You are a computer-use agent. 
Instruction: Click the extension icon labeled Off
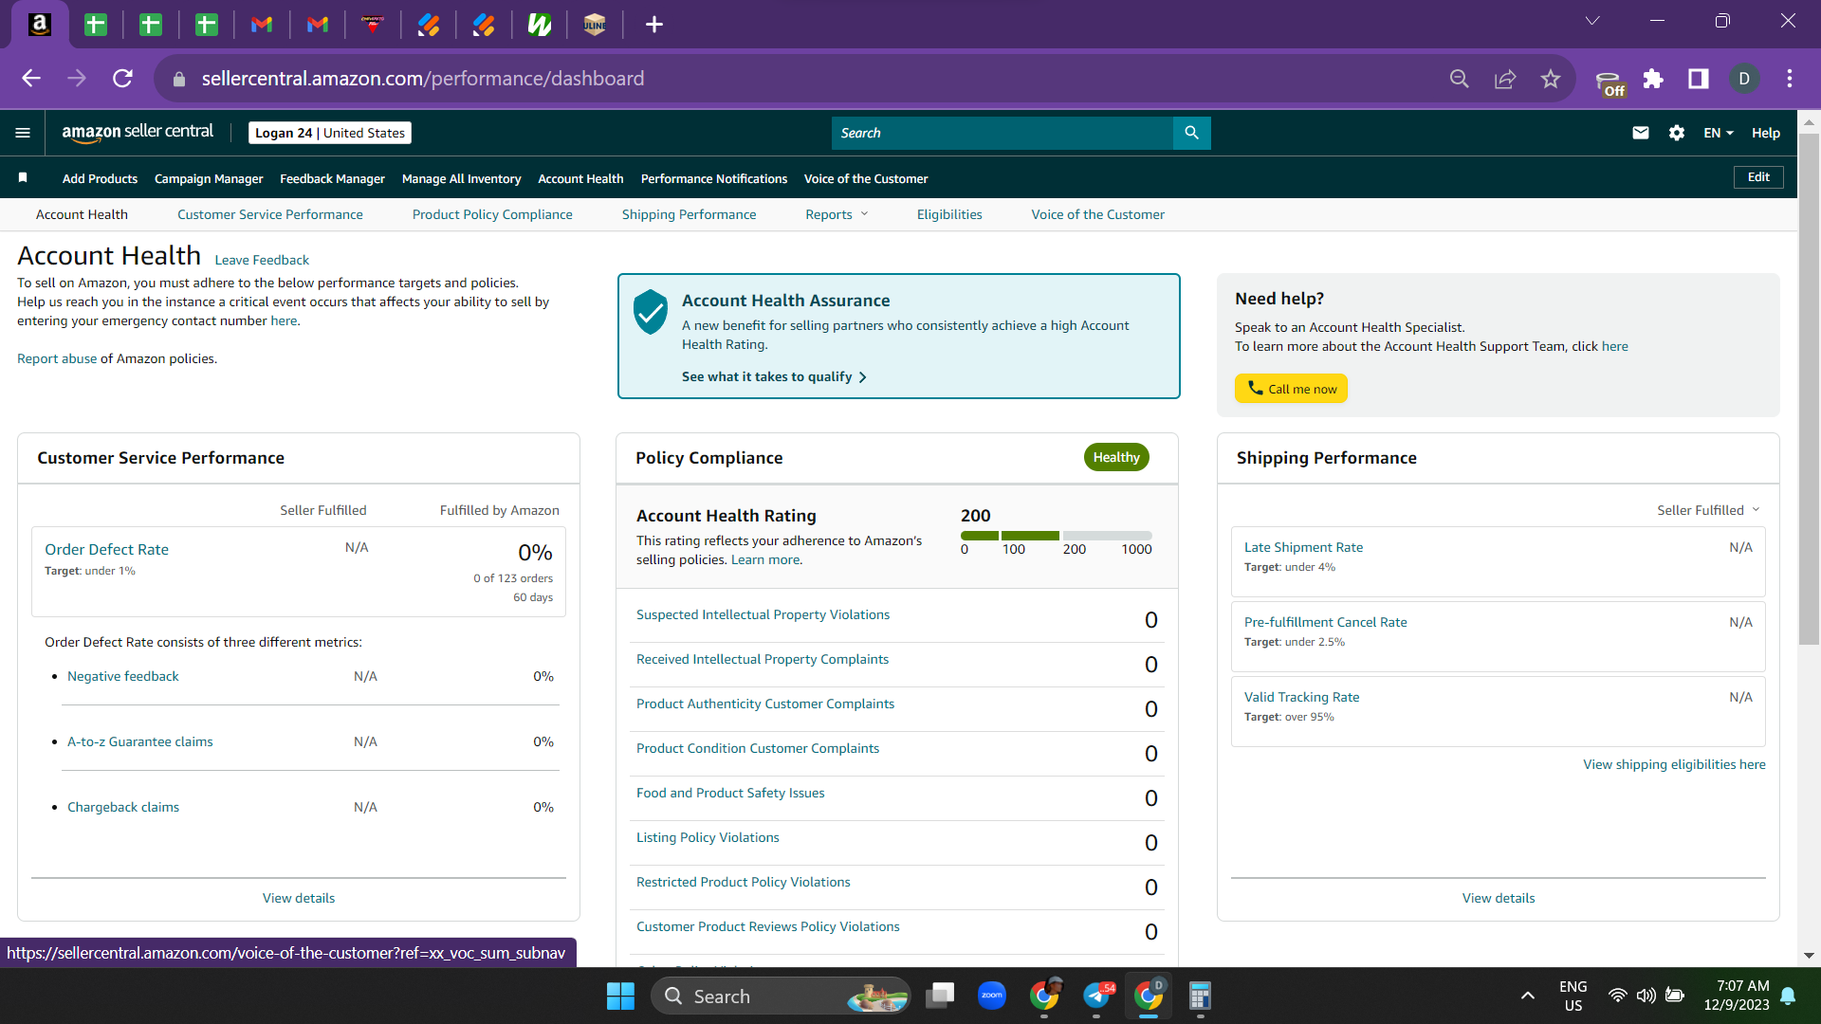tap(1609, 83)
